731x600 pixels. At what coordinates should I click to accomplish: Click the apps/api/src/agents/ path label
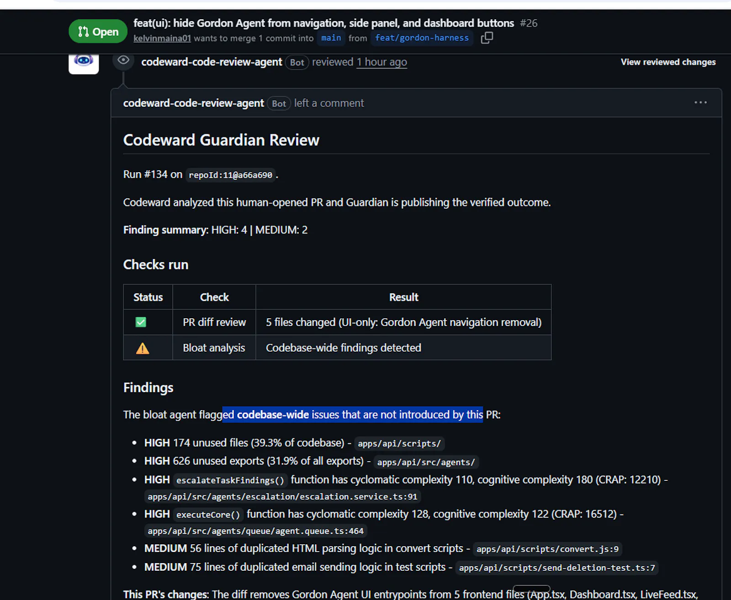tap(426, 462)
